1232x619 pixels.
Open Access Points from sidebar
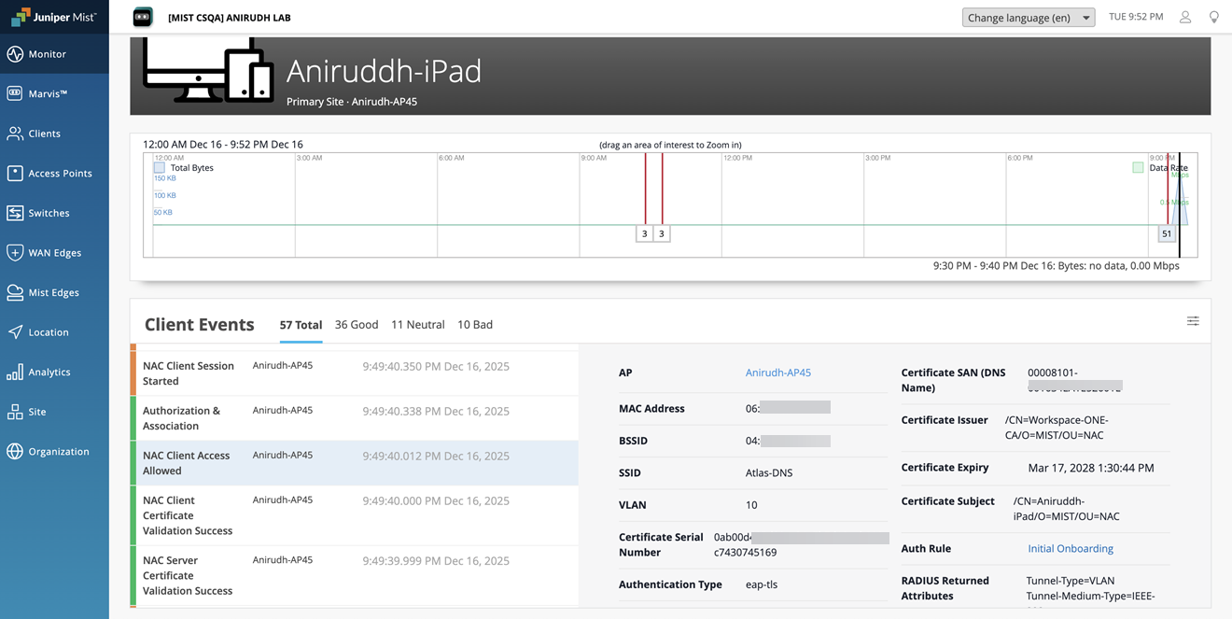59,174
